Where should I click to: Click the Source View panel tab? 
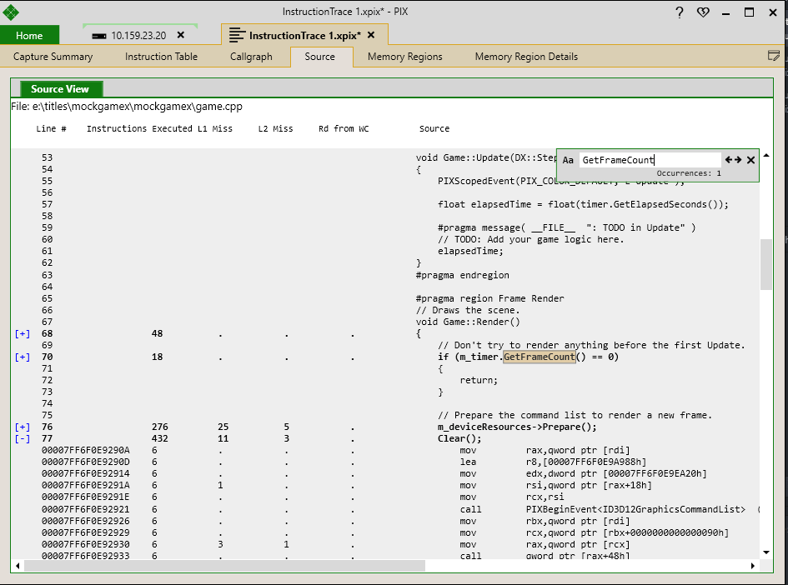[x=60, y=89]
